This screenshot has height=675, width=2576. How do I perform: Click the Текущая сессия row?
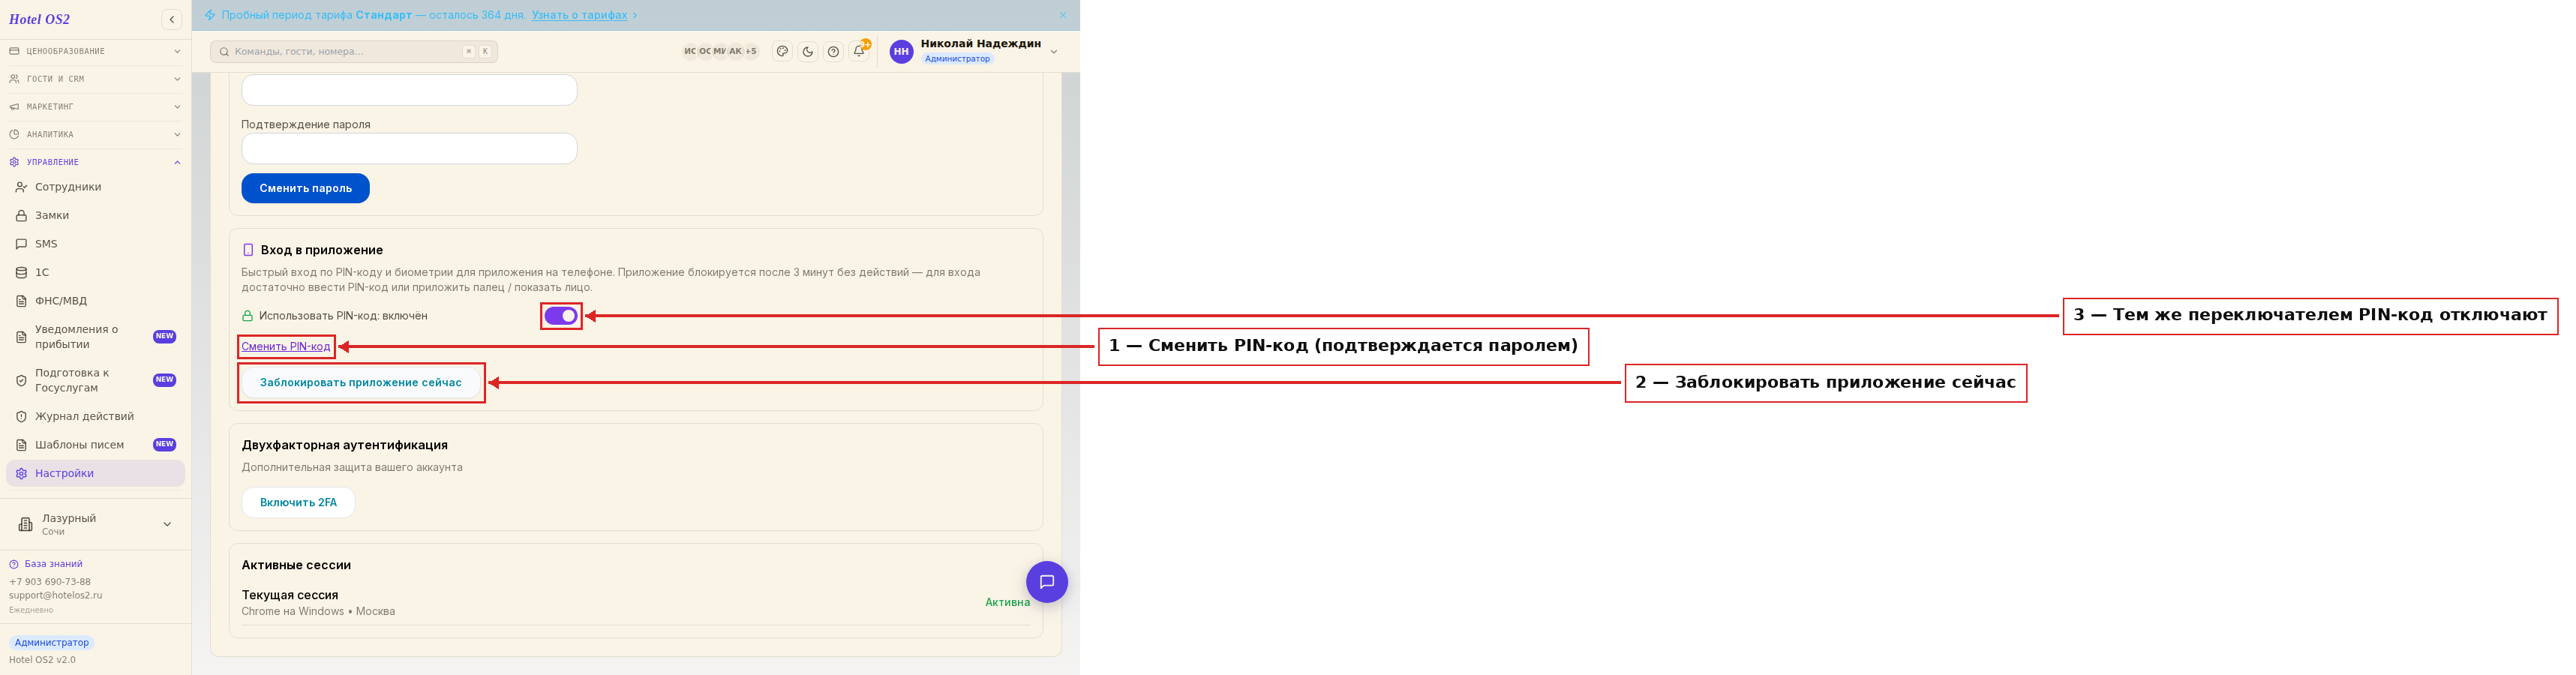pos(635,603)
